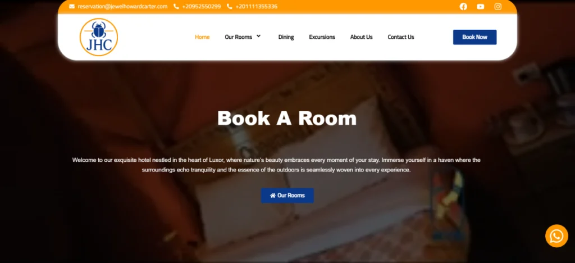Click the envelope icon beside email
This screenshot has width=575, height=263.
[72, 7]
